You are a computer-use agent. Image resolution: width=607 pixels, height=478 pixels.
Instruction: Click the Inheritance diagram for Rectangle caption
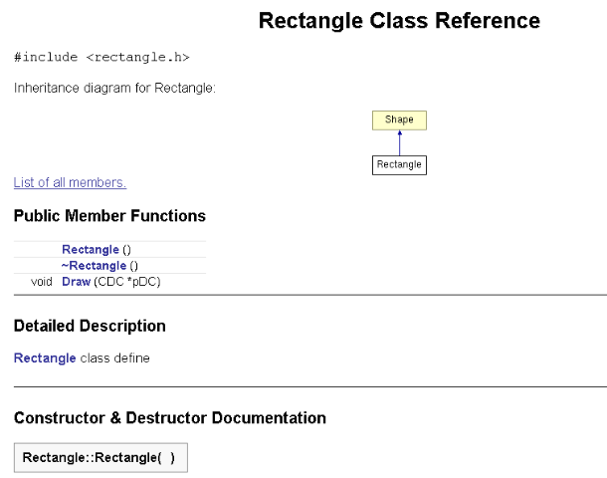(x=114, y=88)
